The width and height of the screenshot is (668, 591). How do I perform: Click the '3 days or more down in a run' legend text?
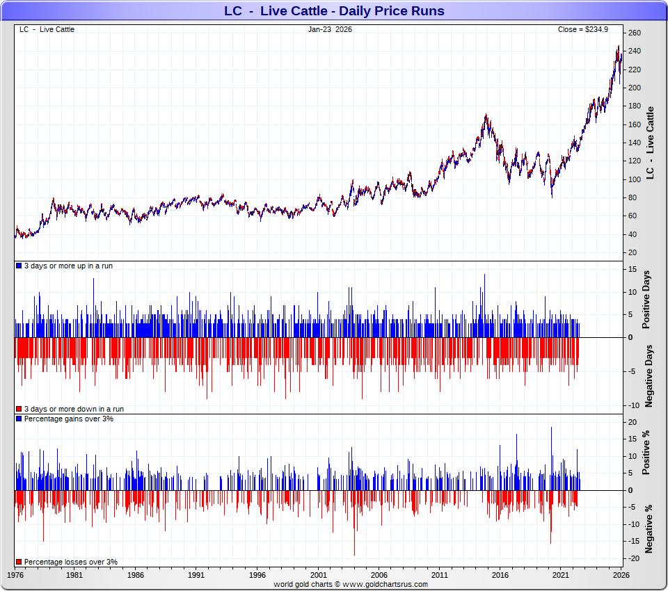point(68,410)
